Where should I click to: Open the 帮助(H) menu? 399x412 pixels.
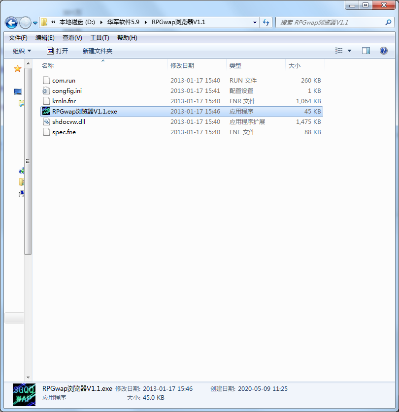pyautogui.click(x=127, y=38)
